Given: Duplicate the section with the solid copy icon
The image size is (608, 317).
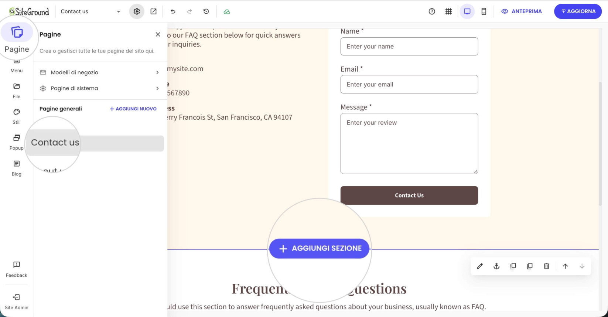Looking at the screenshot, I should (x=530, y=266).
